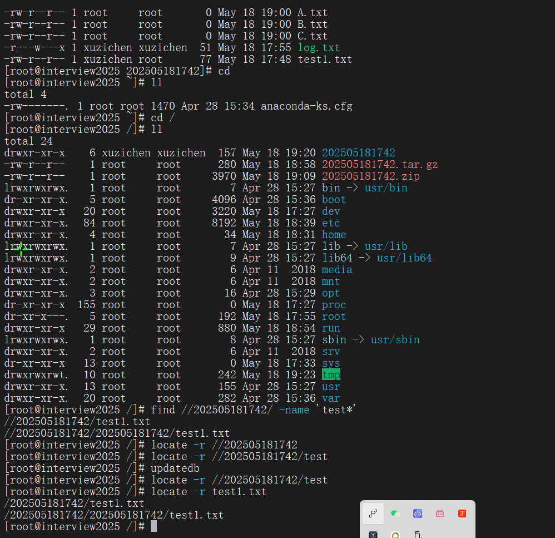Click the home directory name
This screenshot has width=555, height=538.
(334, 235)
